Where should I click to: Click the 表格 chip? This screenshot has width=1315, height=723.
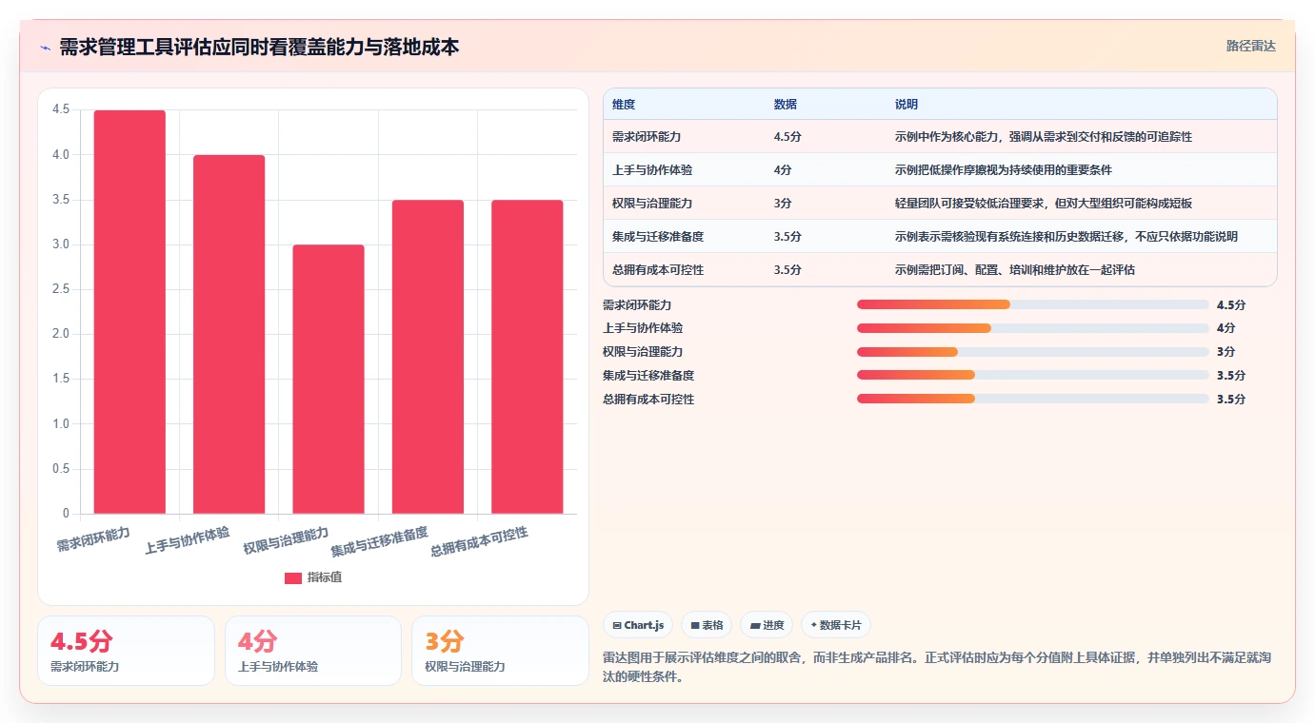707,625
